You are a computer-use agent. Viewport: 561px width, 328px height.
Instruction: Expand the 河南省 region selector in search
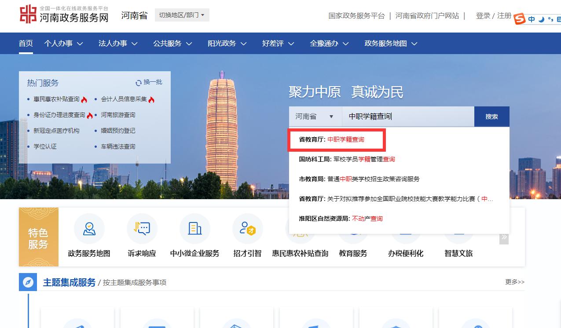[315, 117]
